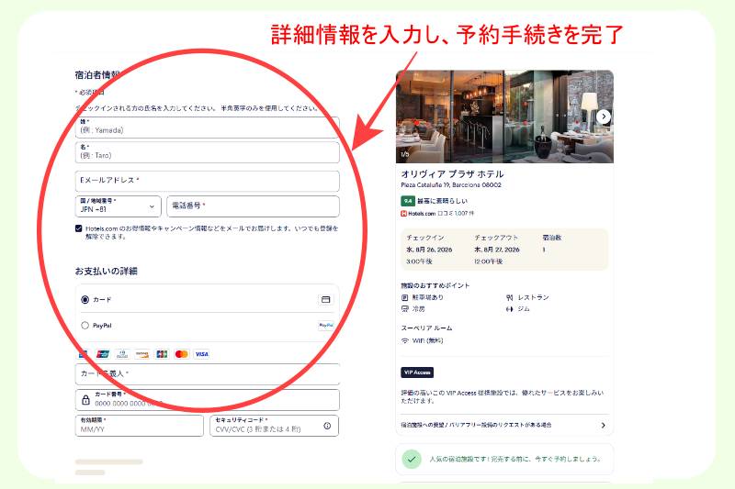Click the 施設のおすすめポイント heading
735x489 pixels.
435,285
